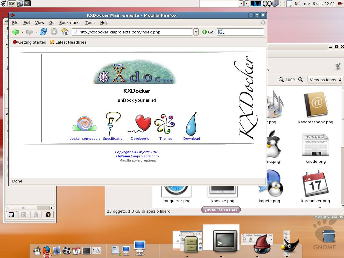Open the View as Icons dropdown
Viewport: 344px width, 258px height.
(325, 80)
